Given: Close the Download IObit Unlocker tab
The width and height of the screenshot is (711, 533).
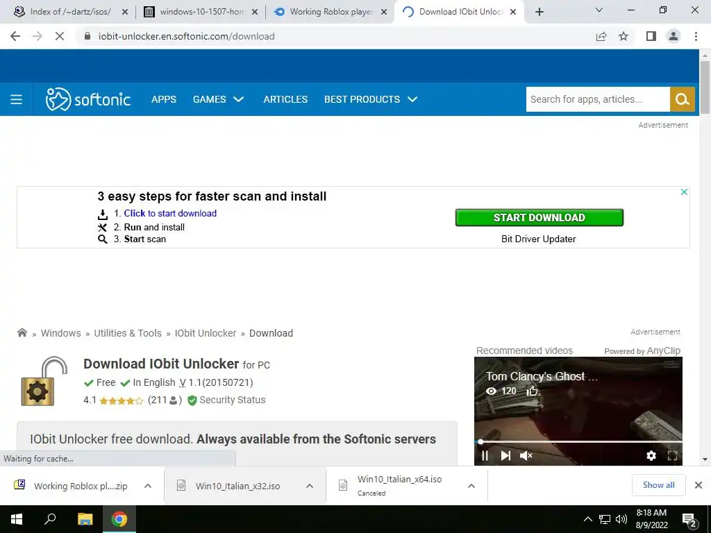Looking at the screenshot, I should coord(513,12).
